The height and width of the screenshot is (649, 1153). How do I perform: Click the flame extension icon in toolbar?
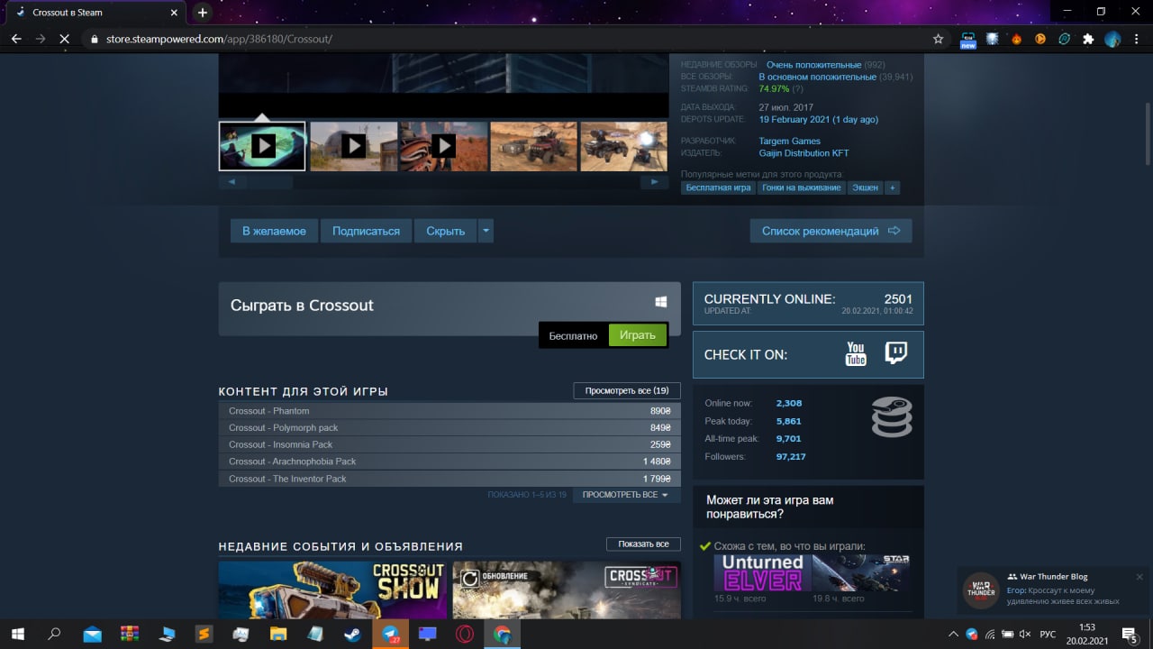point(1016,39)
